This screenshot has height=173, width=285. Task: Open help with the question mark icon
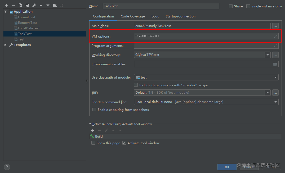click(7, 167)
